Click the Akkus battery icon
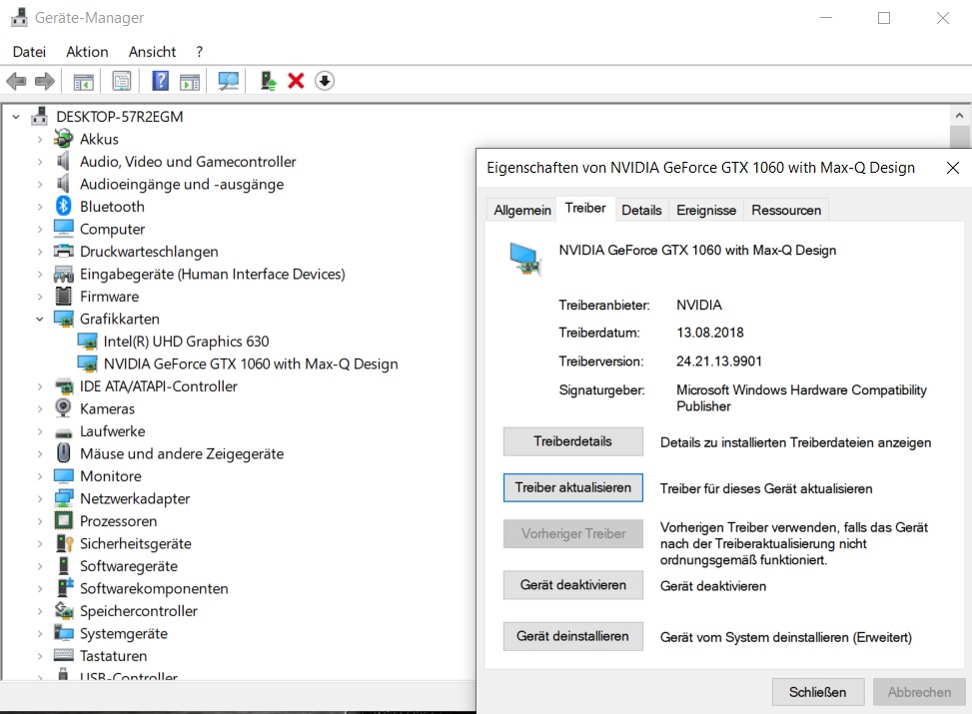This screenshot has height=714, width=972. pos(63,139)
